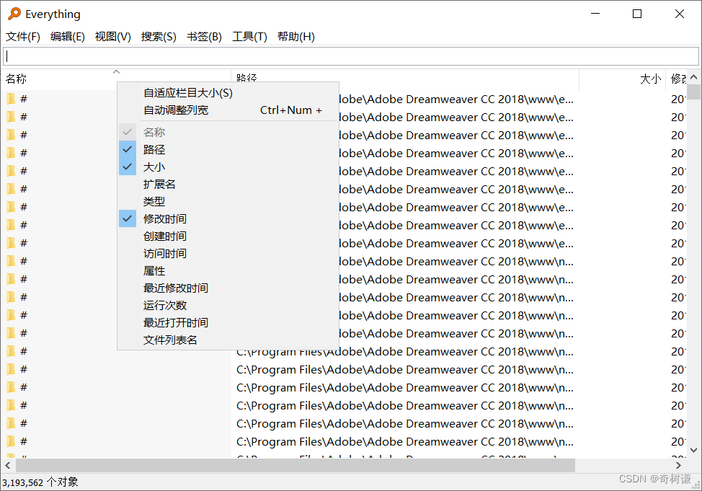Image resolution: width=702 pixels, height=491 pixels.
Task: Enable the 创建时间 column
Action: [x=228, y=236]
